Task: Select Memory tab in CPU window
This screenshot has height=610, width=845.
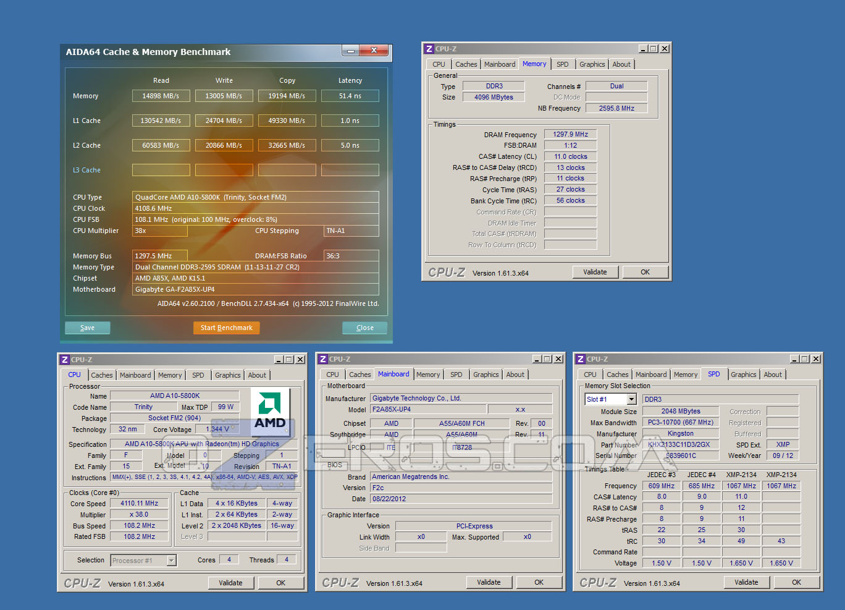Action: [170, 375]
